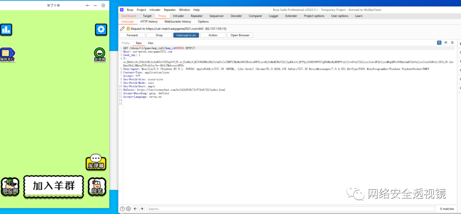The width and height of the screenshot is (461, 214).
Task: Toggle the message word-wrap view icon
Action: point(439,43)
